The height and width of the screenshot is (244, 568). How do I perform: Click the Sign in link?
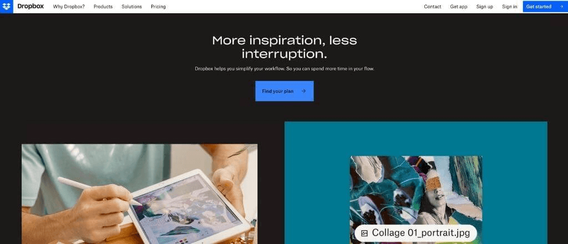pos(510,7)
